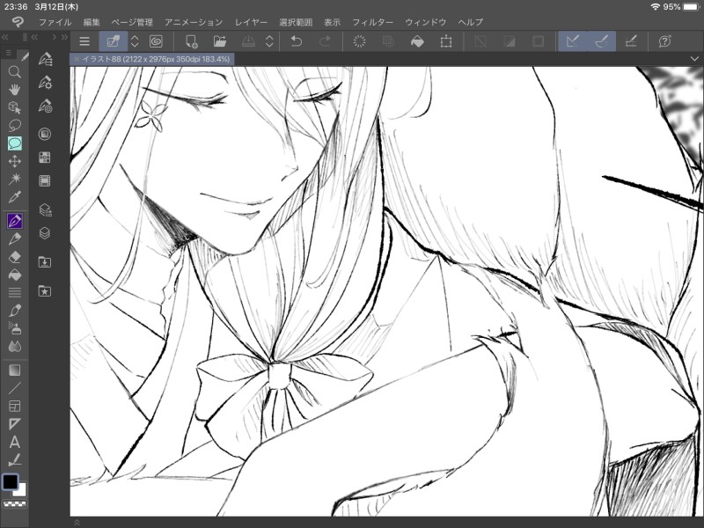The image size is (704, 528).
Task: Select the Lasso selection tool
Action: pyautogui.click(x=14, y=125)
